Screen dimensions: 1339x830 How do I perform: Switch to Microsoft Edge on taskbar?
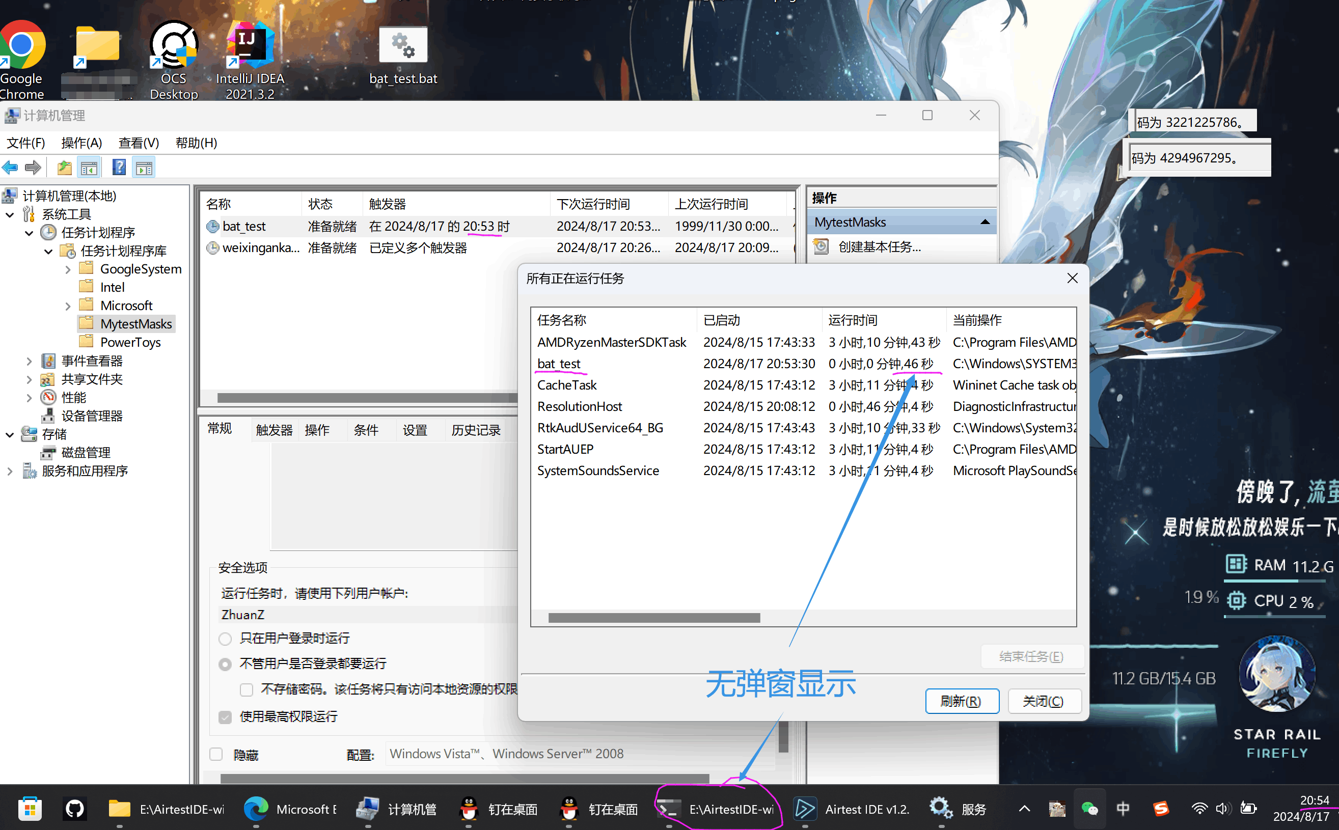coord(290,809)
